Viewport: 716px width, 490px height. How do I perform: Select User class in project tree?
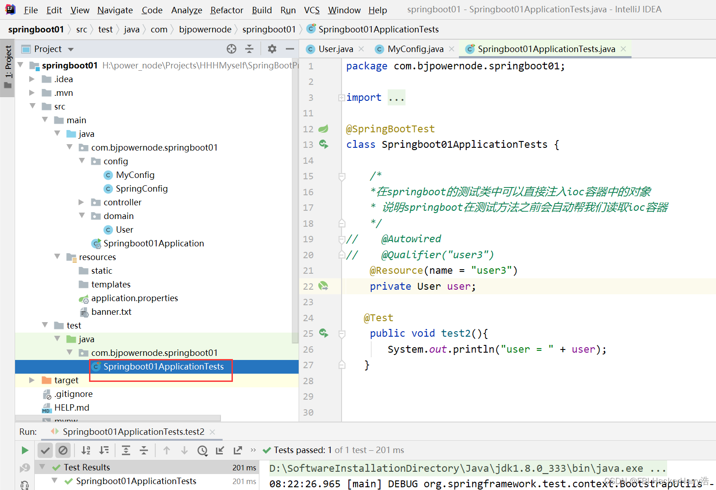point(125,230)
